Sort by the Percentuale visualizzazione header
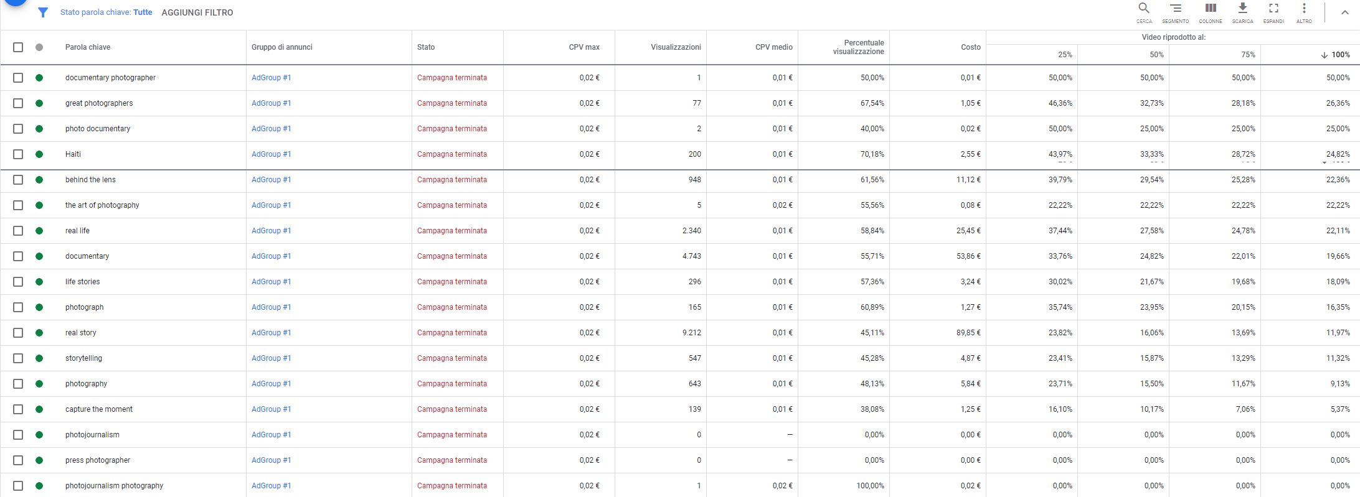1360x497 pixels. tap(858, 47)
